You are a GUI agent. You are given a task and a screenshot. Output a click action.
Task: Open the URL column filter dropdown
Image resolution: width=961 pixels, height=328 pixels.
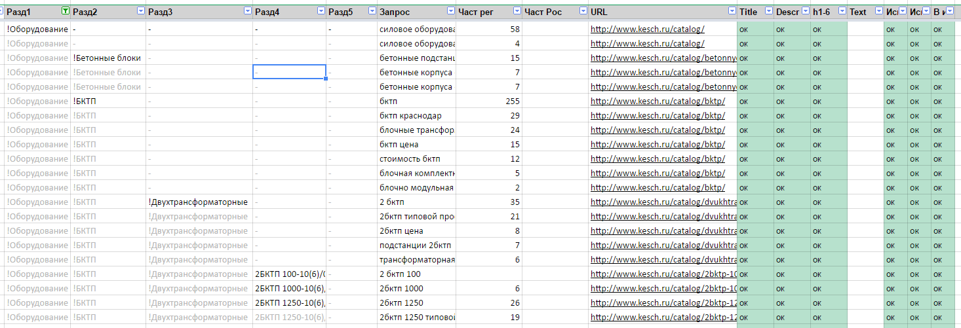[732, 12]
